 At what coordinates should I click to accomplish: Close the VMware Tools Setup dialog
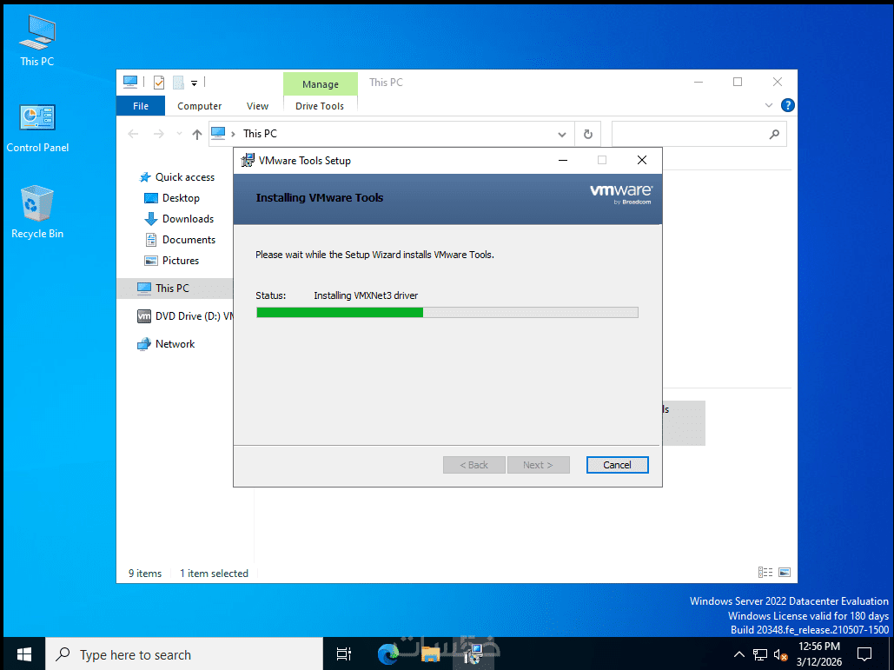(641, 160)
